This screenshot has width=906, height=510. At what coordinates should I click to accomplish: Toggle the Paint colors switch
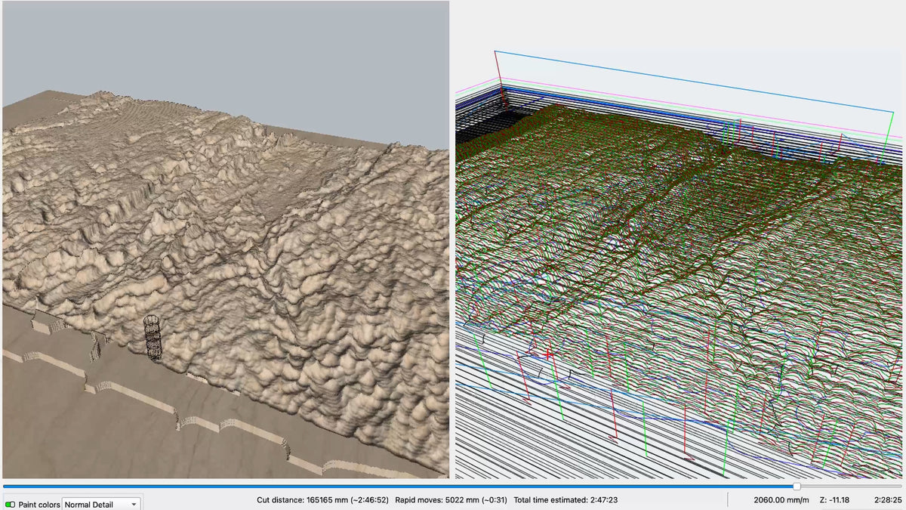tap(10, 504)
